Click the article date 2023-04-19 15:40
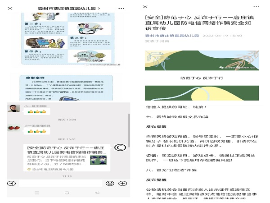Screen dimensions: 270x203 point(222,36)
